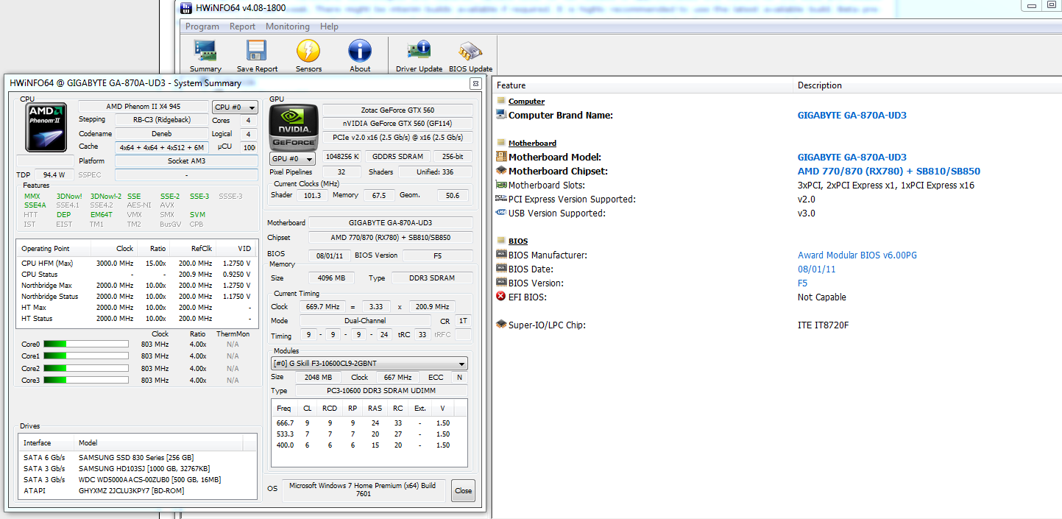
Task: Click the Award Modular BIOS v6.00PG link
Action: 857,255
